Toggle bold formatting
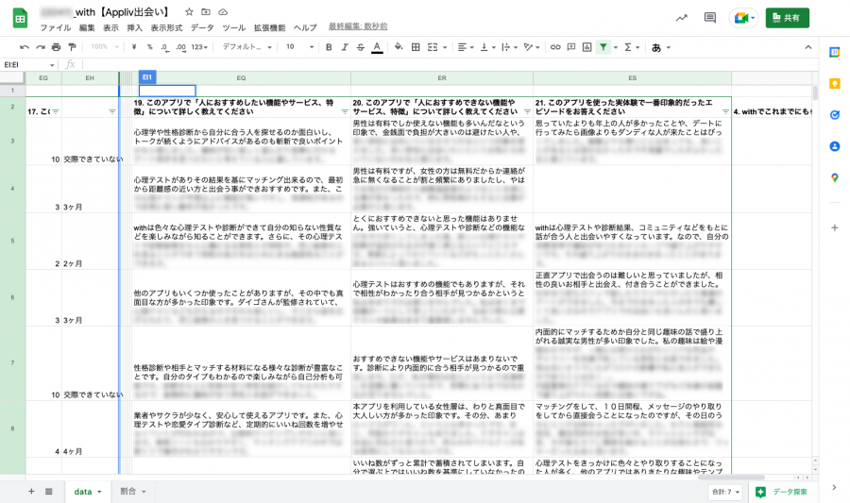 click(x=329, y=47)
